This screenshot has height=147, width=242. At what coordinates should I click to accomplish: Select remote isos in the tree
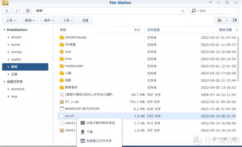pos(14,97)
